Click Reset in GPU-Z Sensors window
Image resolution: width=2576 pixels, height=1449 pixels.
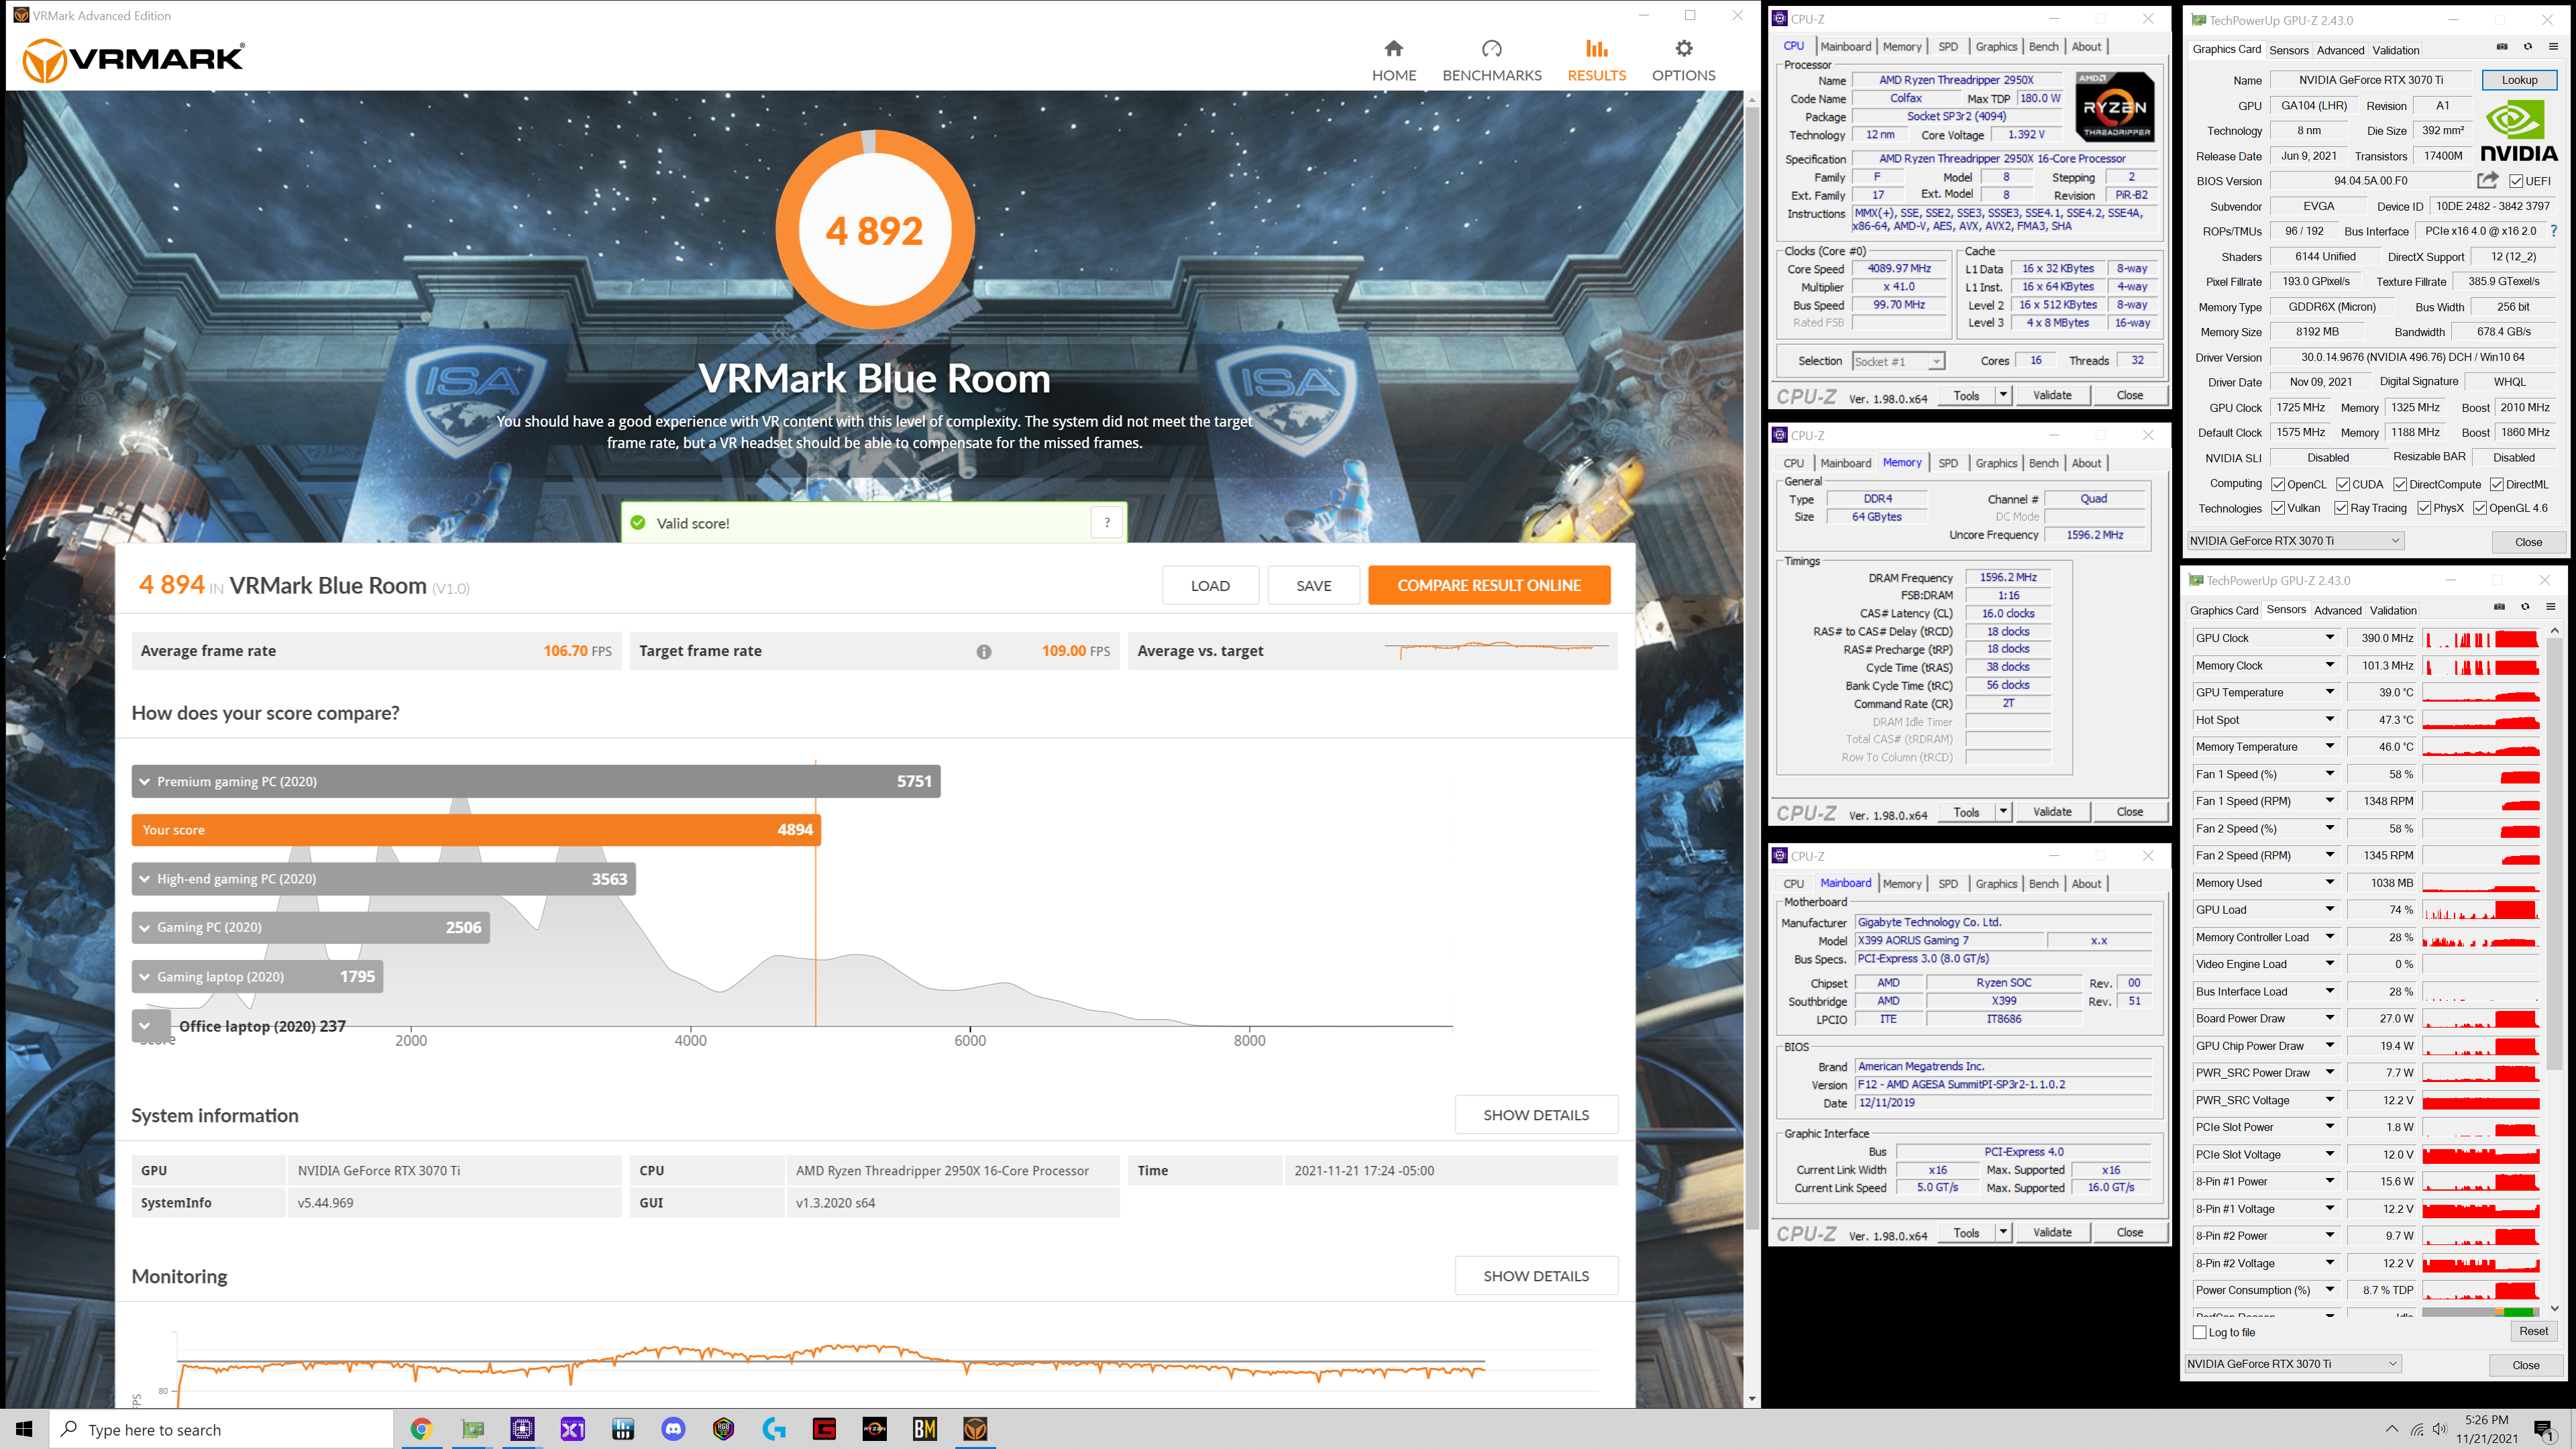click(x=2533, y=1331)
